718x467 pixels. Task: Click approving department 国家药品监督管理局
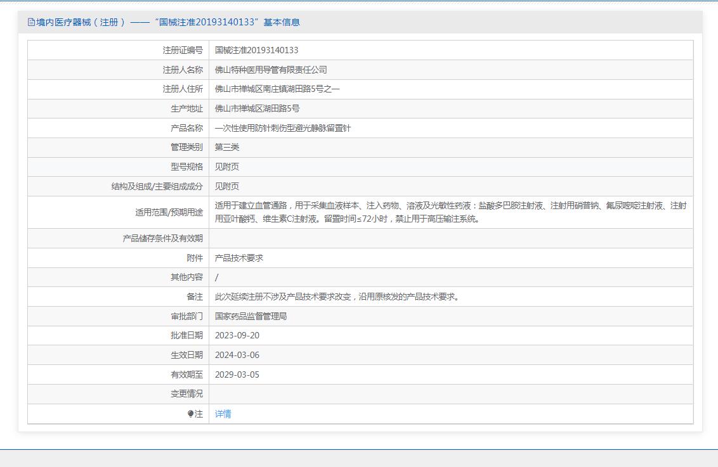tap(251, 316)
